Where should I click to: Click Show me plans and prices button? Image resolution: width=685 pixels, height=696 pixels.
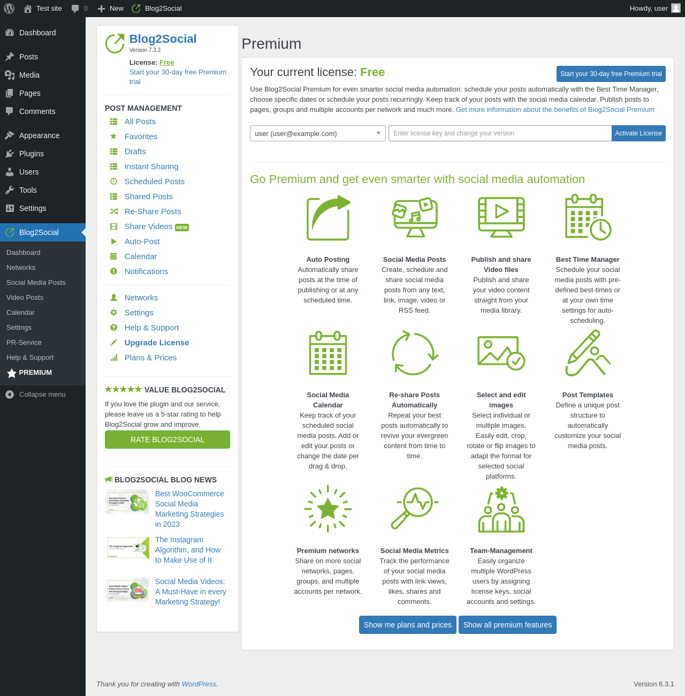click(407, 625)
